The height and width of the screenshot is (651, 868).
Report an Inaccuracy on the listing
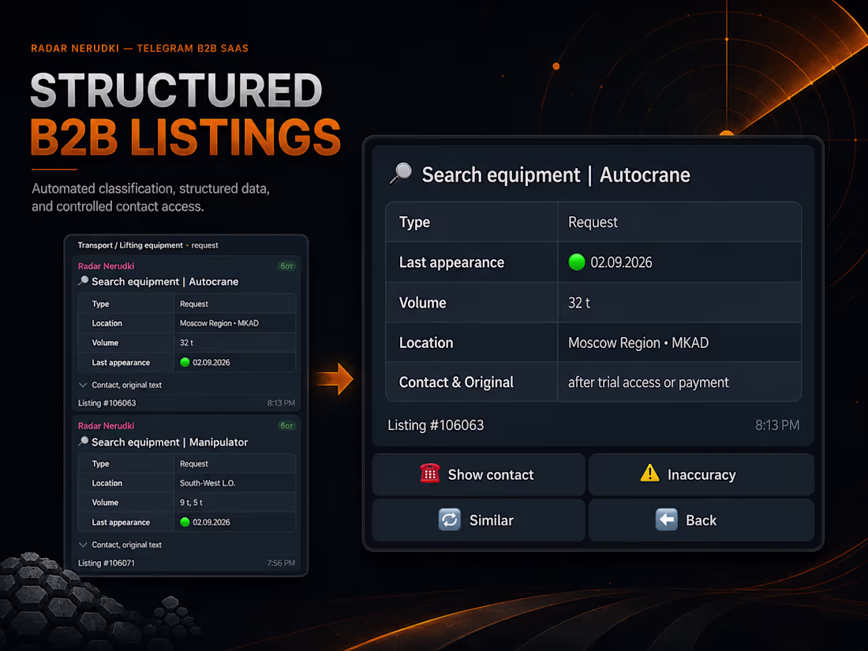(x=702, y=474)
